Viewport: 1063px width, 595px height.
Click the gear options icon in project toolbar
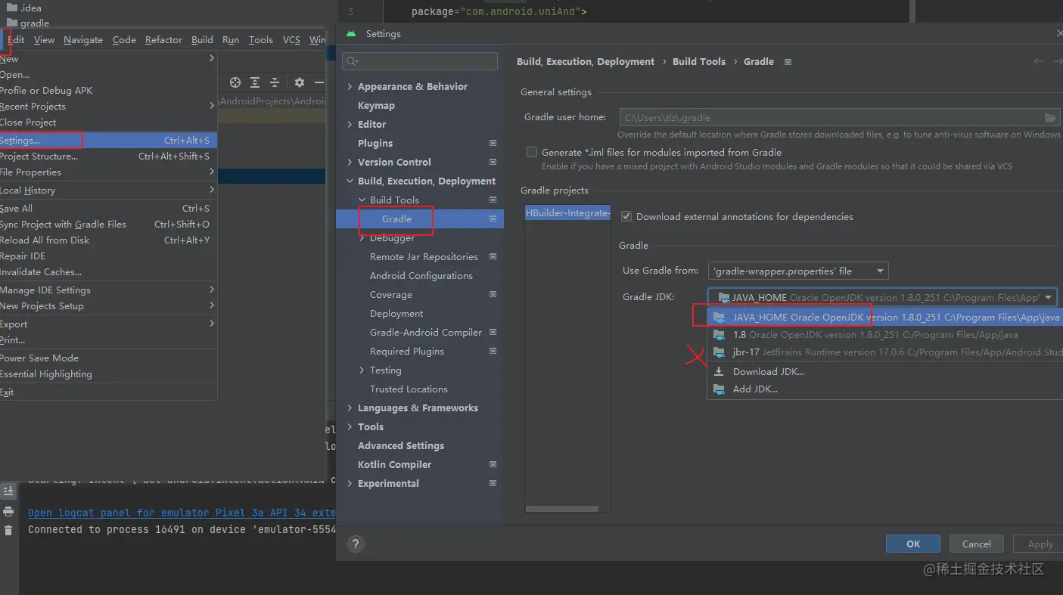[x=300, y=82]
